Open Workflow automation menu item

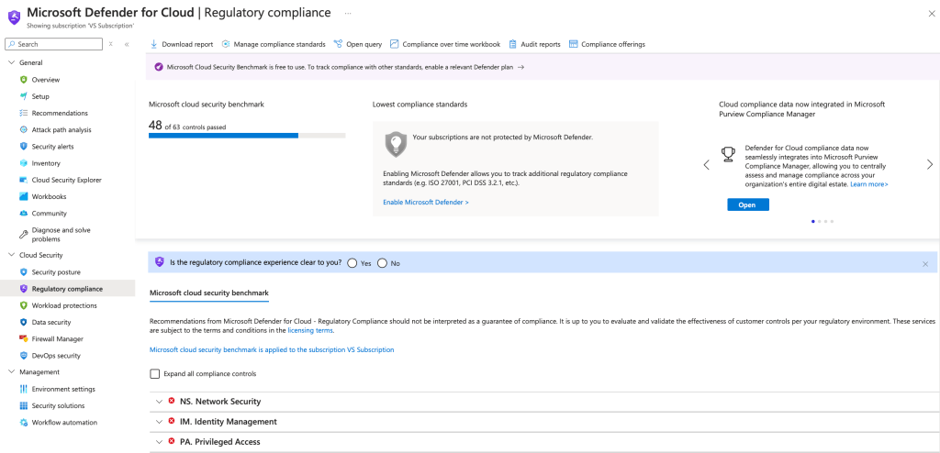click(x=64, y=423)
